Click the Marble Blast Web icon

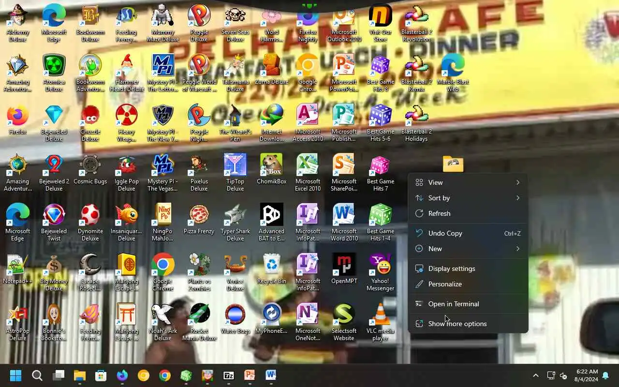pos(453,73)
